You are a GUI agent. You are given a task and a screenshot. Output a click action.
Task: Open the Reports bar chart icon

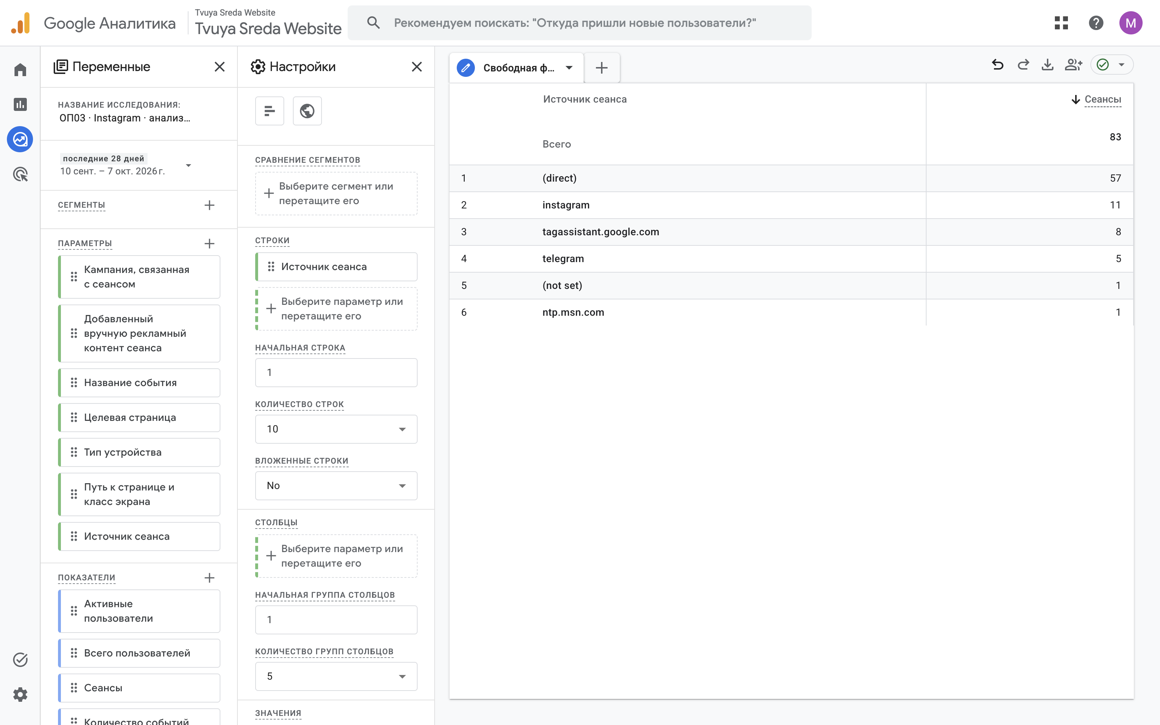coord(20,104)
